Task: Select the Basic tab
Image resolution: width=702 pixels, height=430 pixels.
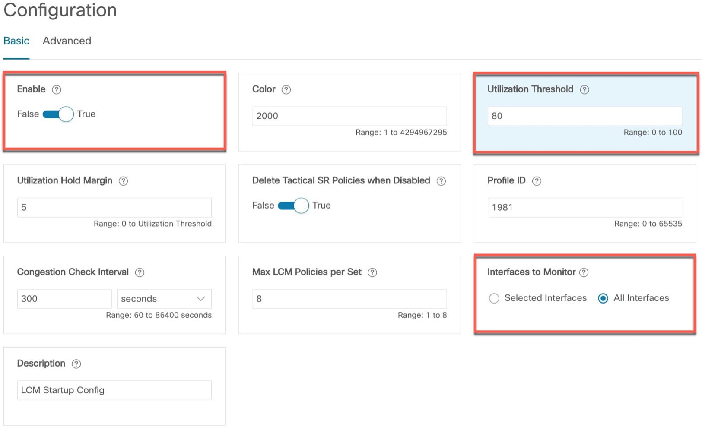Action: [x=16, y=41]
